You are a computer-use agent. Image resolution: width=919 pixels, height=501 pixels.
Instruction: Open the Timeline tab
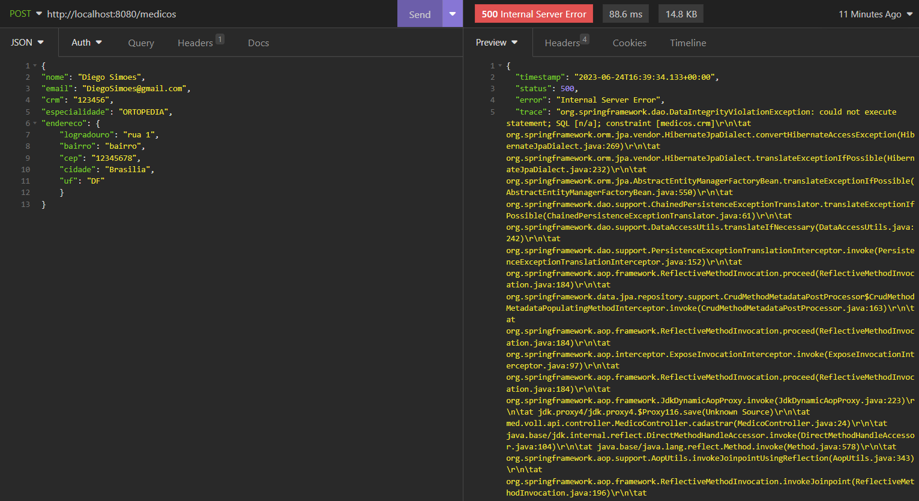688,43
